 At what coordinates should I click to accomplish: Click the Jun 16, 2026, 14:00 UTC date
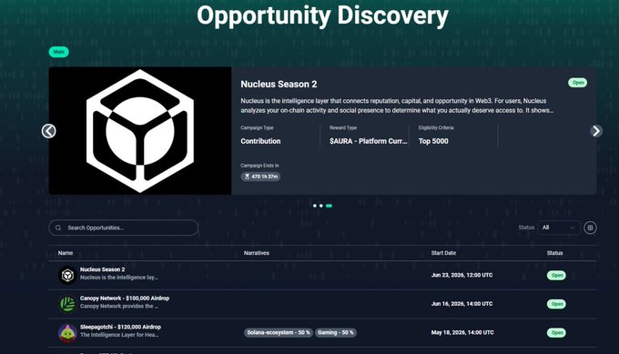462,304
